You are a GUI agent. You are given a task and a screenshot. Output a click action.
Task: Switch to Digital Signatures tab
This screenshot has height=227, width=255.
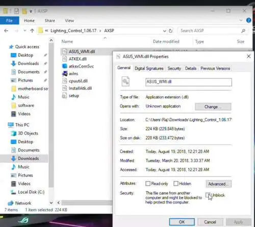coord(149,68)
